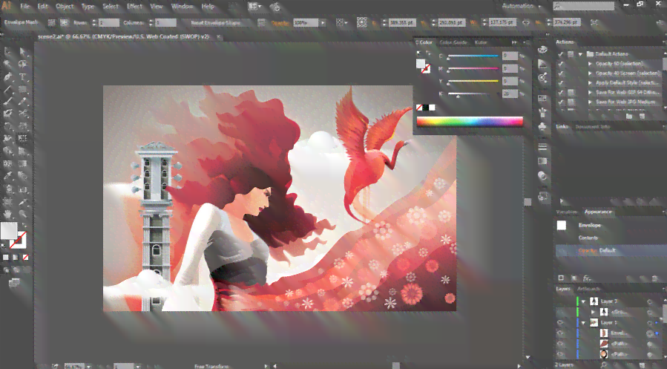
Task: Select the Line Segment tool
Action: pos(8,89)
